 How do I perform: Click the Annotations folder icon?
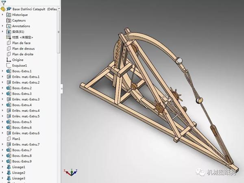click(x=9, y=26)
